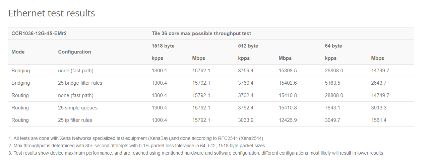Click the 1518 byte column group header
Image resolution: width=426 pixels, height=168 pixels.
[x=163, y=46]
